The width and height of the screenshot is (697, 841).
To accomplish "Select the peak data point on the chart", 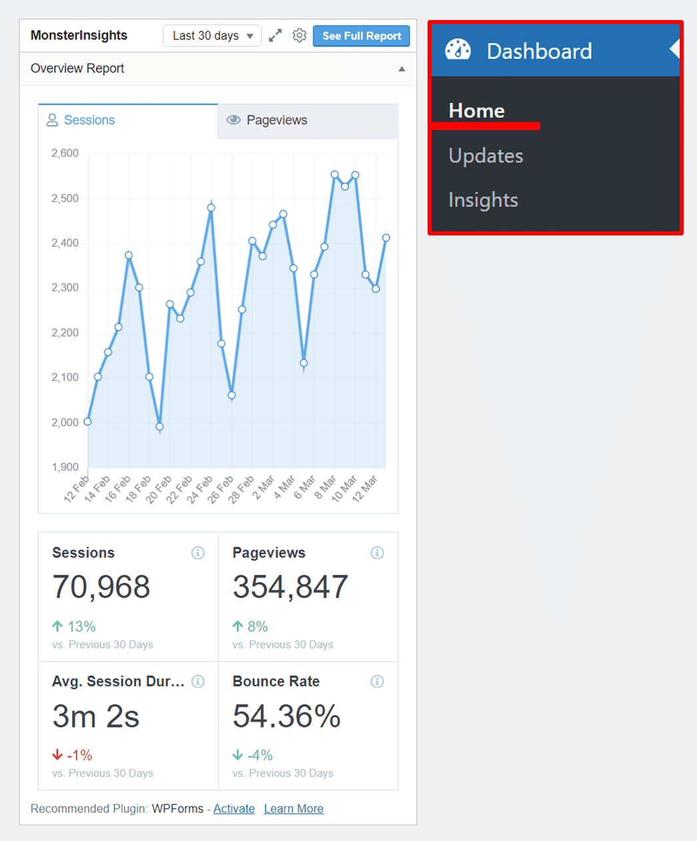I will [336, 175].
